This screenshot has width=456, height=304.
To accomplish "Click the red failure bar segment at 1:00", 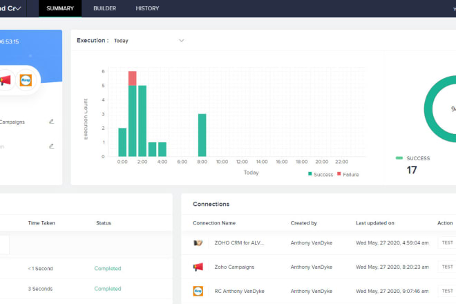I will coord(133,78).
